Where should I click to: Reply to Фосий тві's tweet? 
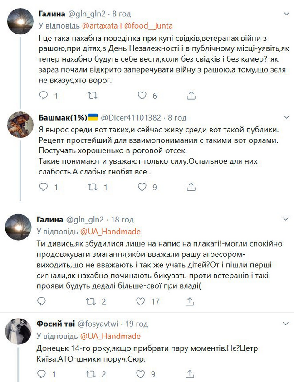(x=41, y=374)
